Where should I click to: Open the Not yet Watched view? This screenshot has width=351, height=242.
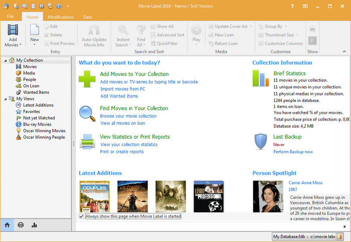coord(39,118)
